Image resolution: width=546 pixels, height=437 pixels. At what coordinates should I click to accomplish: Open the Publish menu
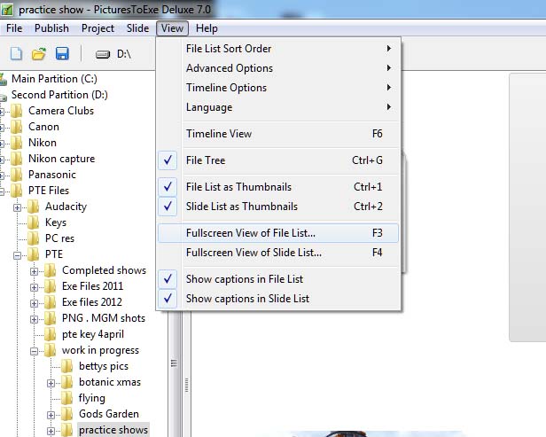[51, 28]
